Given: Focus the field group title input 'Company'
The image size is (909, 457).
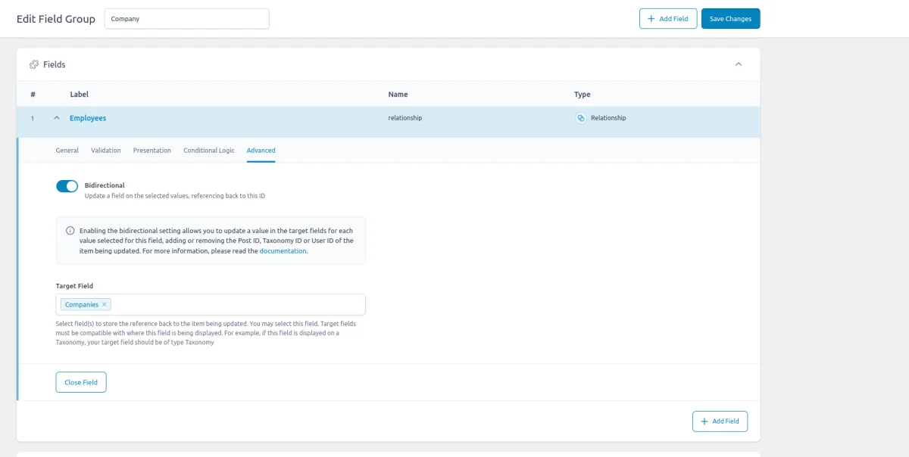Looking at the screenshot, I should (x=186, y=19).
